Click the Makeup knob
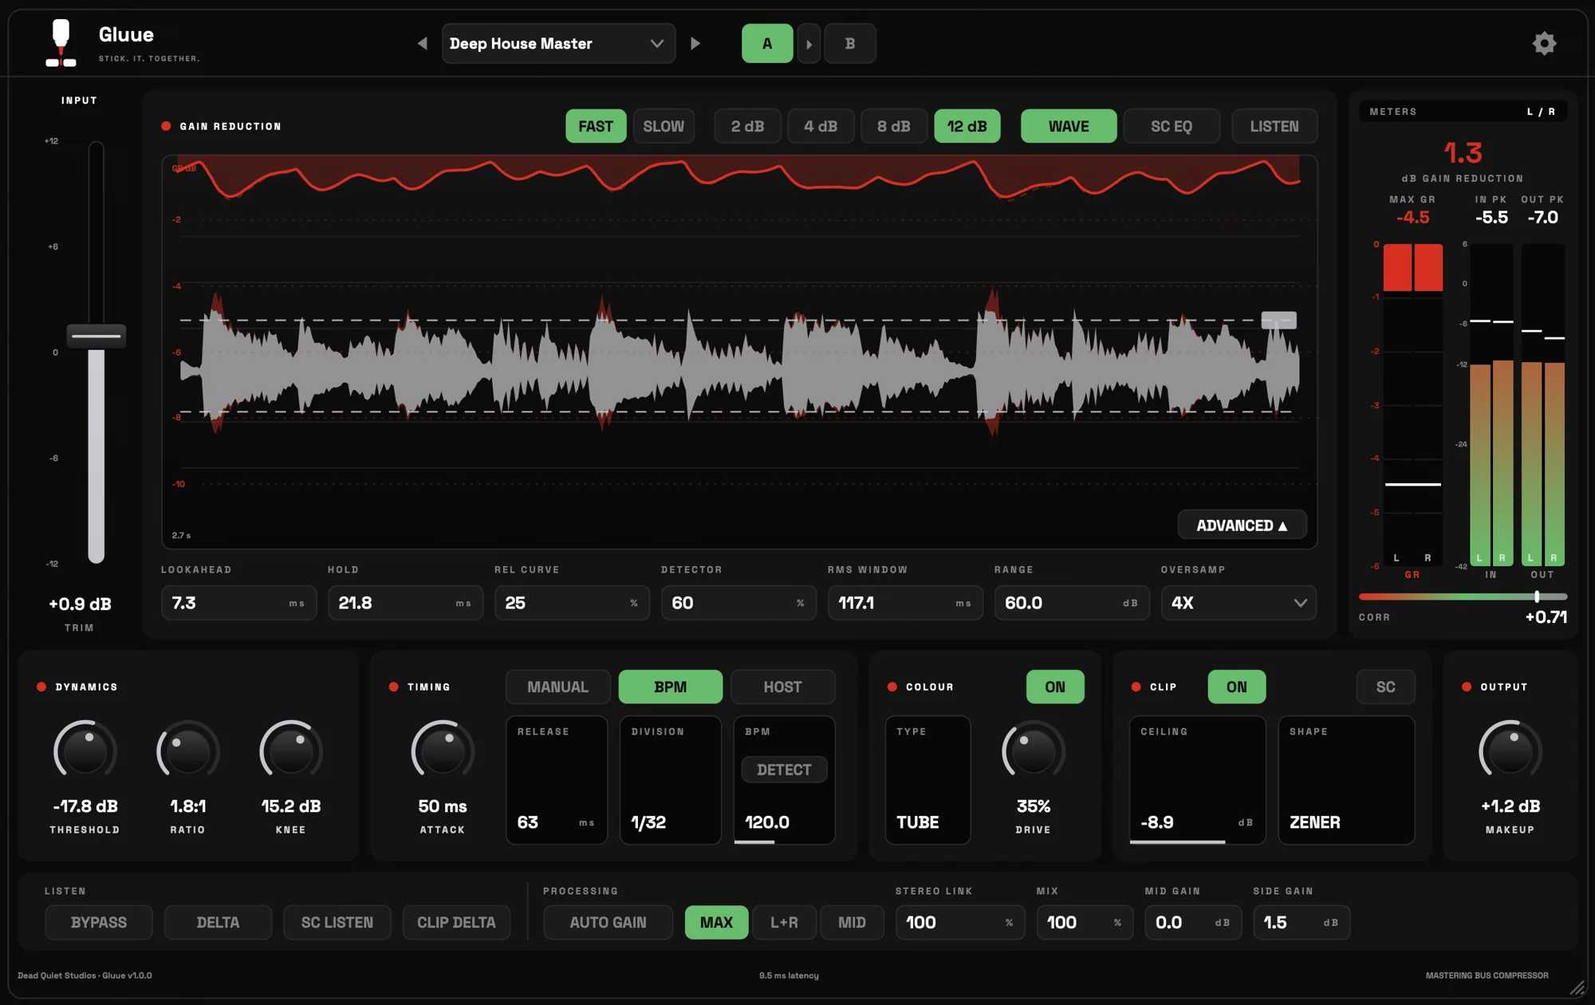The height and width of the screenshot is (1005, 1595). click(x=1510, y=751)
